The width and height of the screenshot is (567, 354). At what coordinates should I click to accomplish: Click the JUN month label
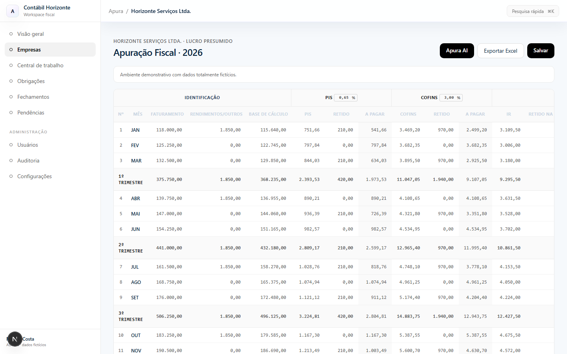pyautogui.click(x=135, y=229)
